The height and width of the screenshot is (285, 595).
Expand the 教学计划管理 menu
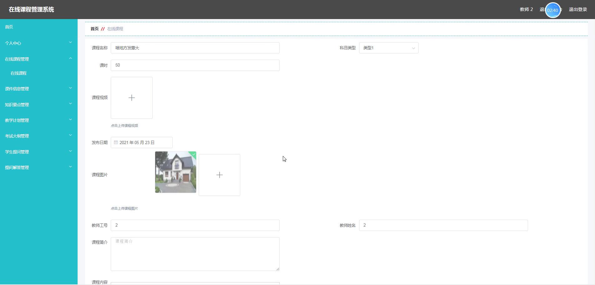[x=38, y=120]
